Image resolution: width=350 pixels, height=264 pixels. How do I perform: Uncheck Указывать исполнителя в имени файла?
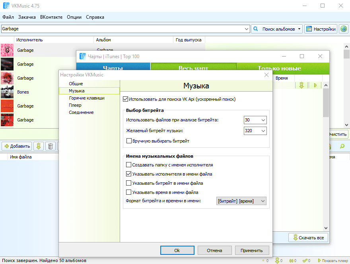[128, 174]
